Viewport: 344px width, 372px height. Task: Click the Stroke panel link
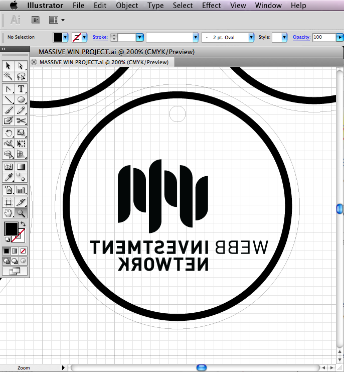[x=100, y=37]
